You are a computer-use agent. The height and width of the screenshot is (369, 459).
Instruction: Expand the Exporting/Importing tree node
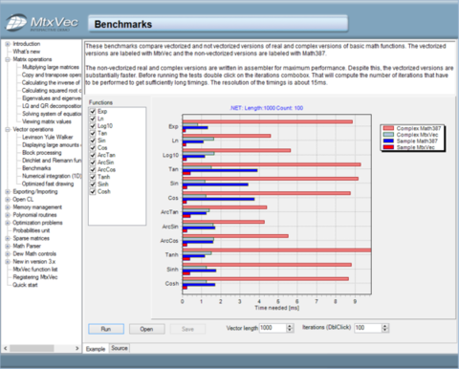click(8, 191)
